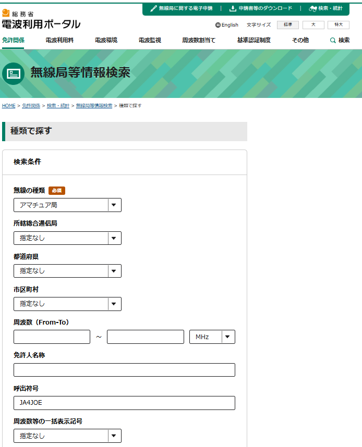Click the 呼出符号 field containing JA4JOE
The height and width of the screenshot is (447, 362).
tap(125, 403)
